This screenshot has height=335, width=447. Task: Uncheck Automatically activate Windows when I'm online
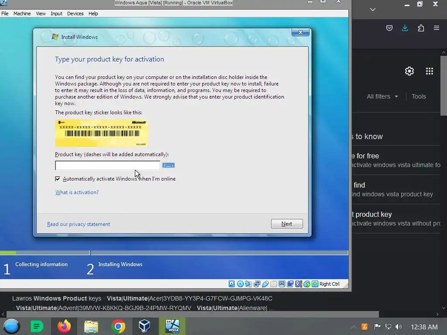point(58,178)
